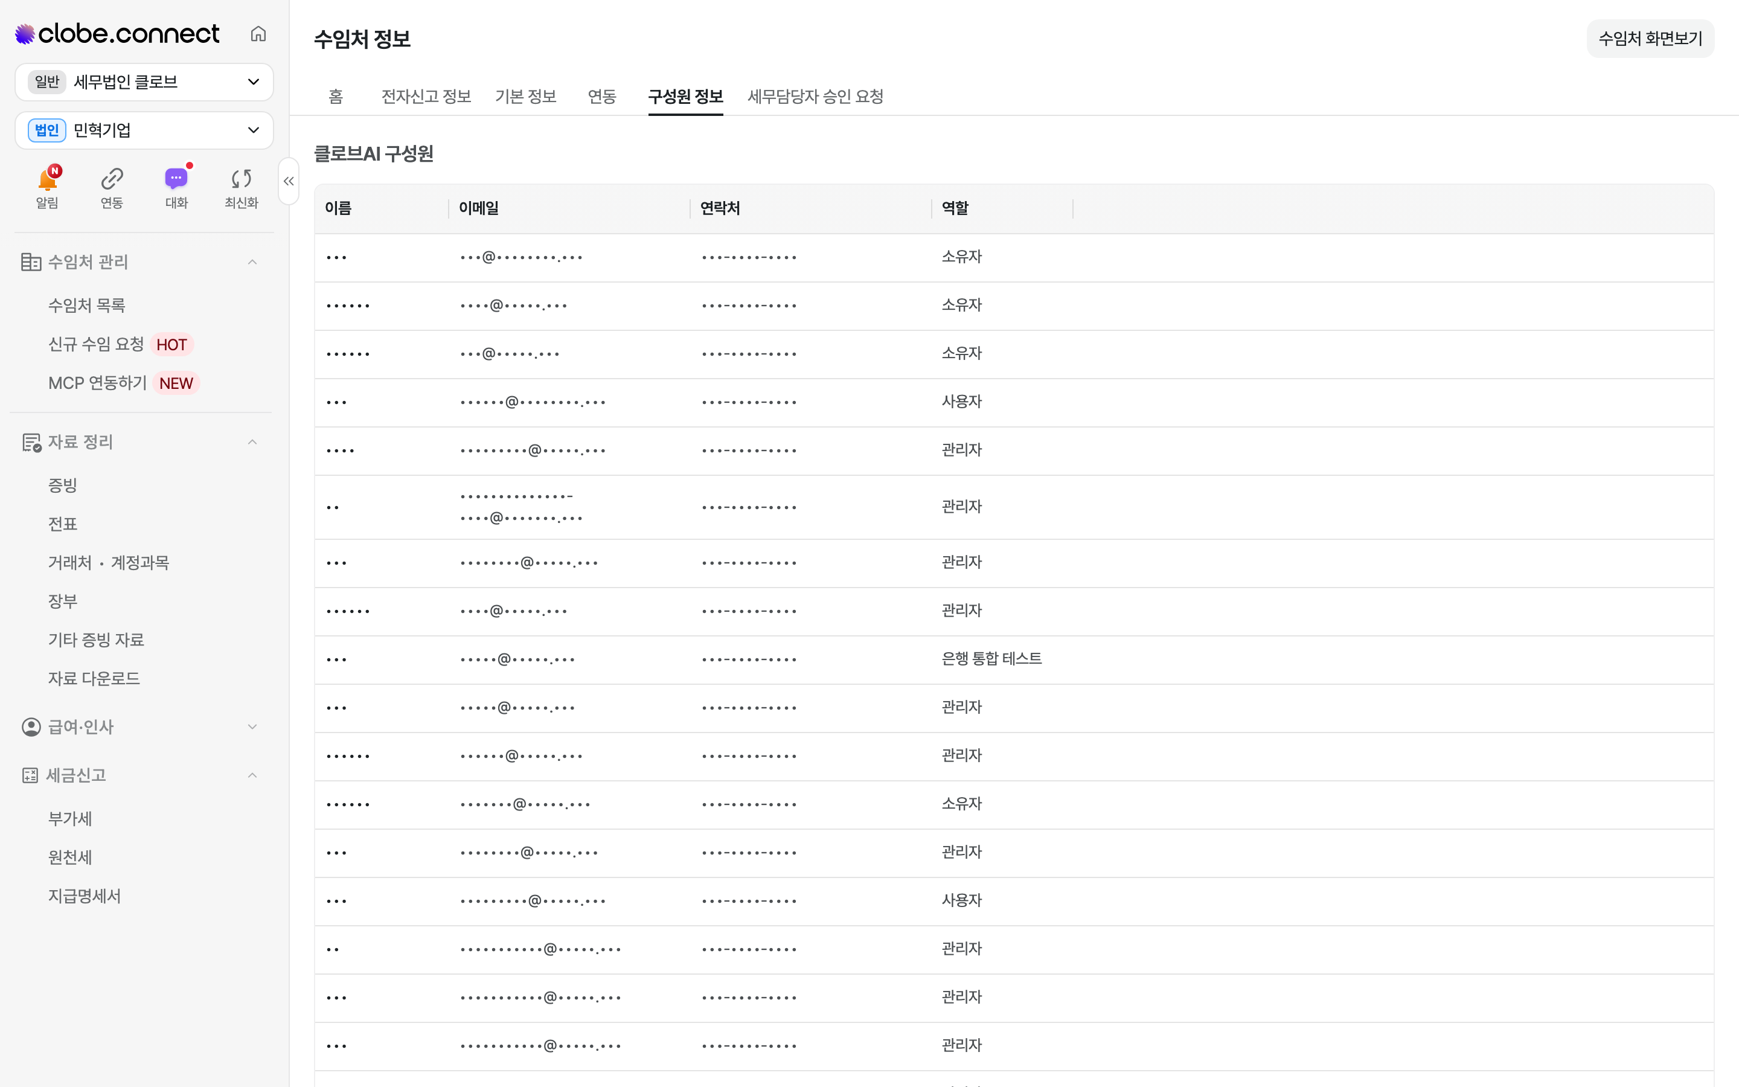Open the 지급명세서 page

pyautogui.click(x=85, y=897)
